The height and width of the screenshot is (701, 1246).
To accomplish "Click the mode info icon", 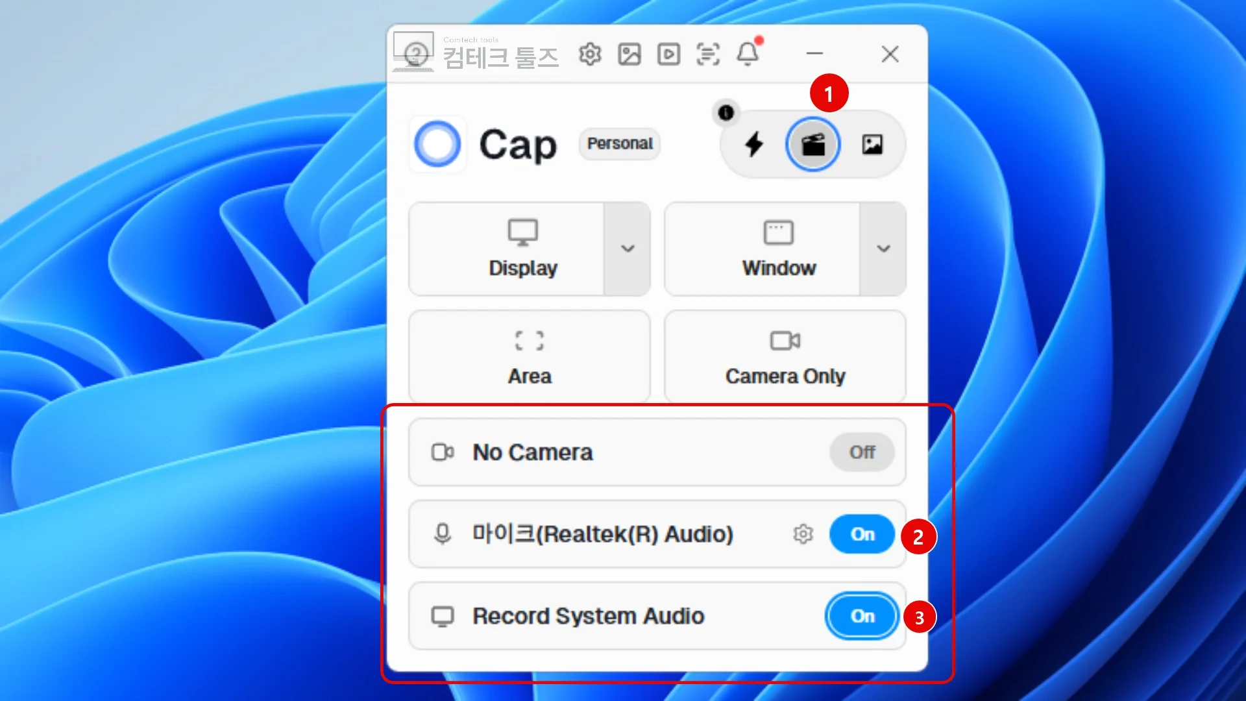I will coord(726,112).
